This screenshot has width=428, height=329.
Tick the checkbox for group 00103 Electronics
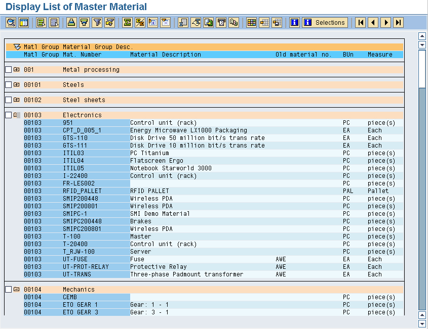pos(9,115)
